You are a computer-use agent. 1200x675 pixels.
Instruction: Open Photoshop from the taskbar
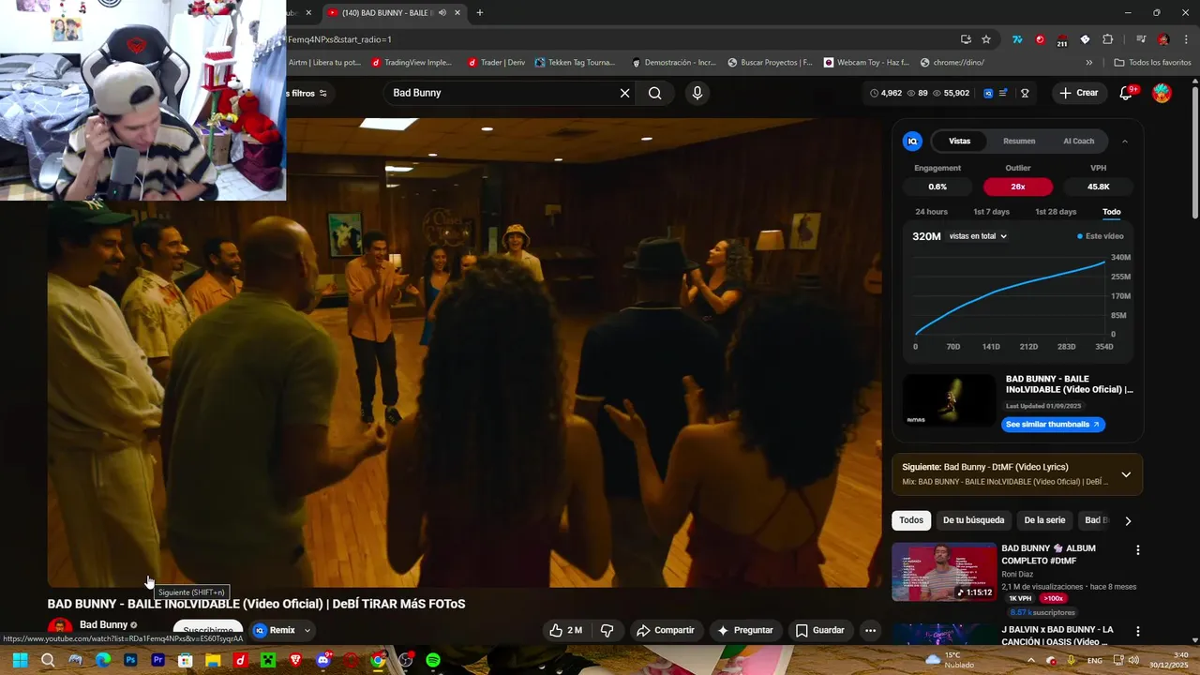pyautogui.click(x=130, y=660)
